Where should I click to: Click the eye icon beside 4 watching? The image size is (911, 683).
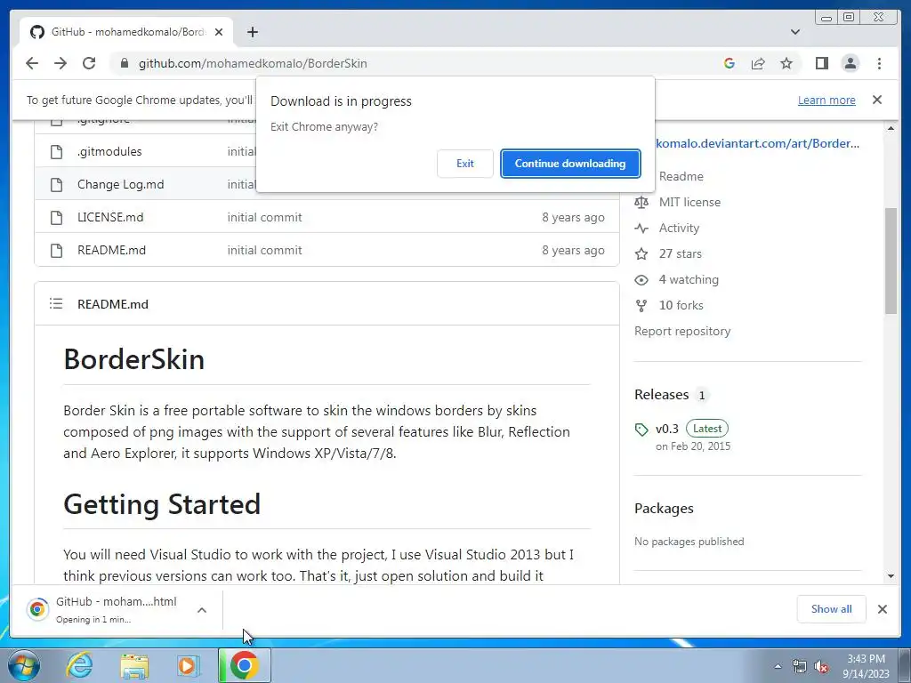641,280
